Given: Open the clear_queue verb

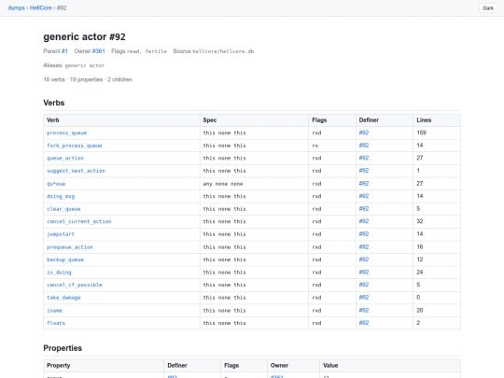Looking at the screenshot, I should click(63, 209).
